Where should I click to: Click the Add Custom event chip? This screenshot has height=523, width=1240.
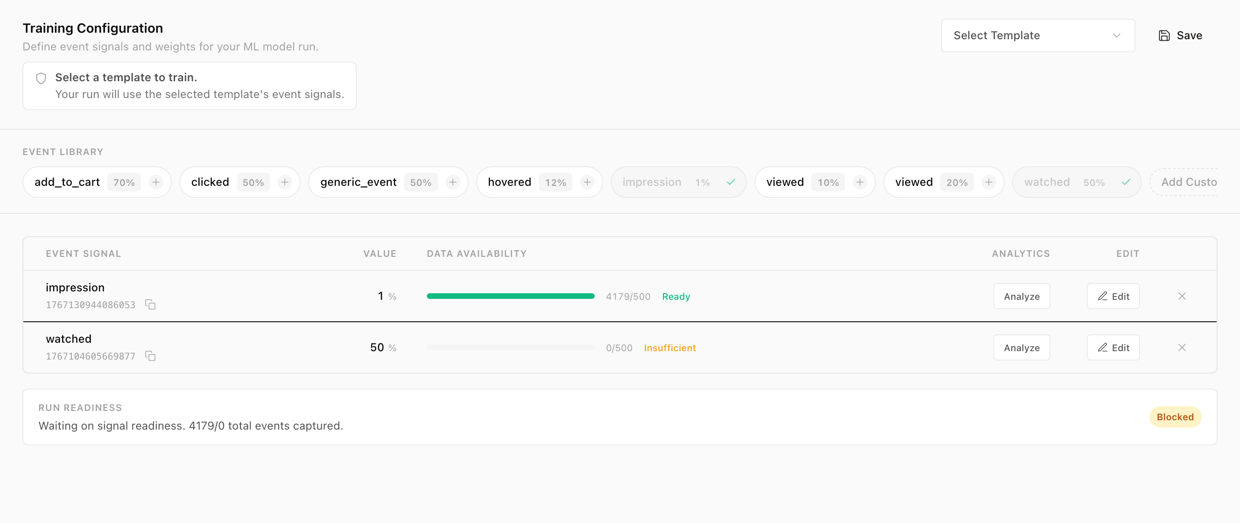(1184, 183)
